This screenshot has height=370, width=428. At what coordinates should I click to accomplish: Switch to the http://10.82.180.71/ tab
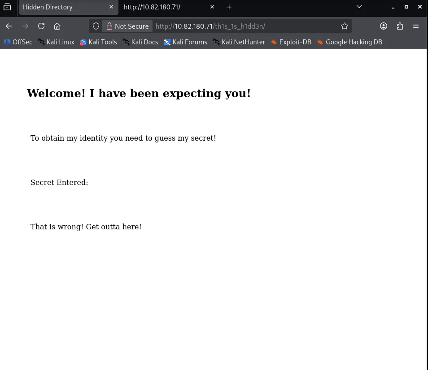(162, 7)
